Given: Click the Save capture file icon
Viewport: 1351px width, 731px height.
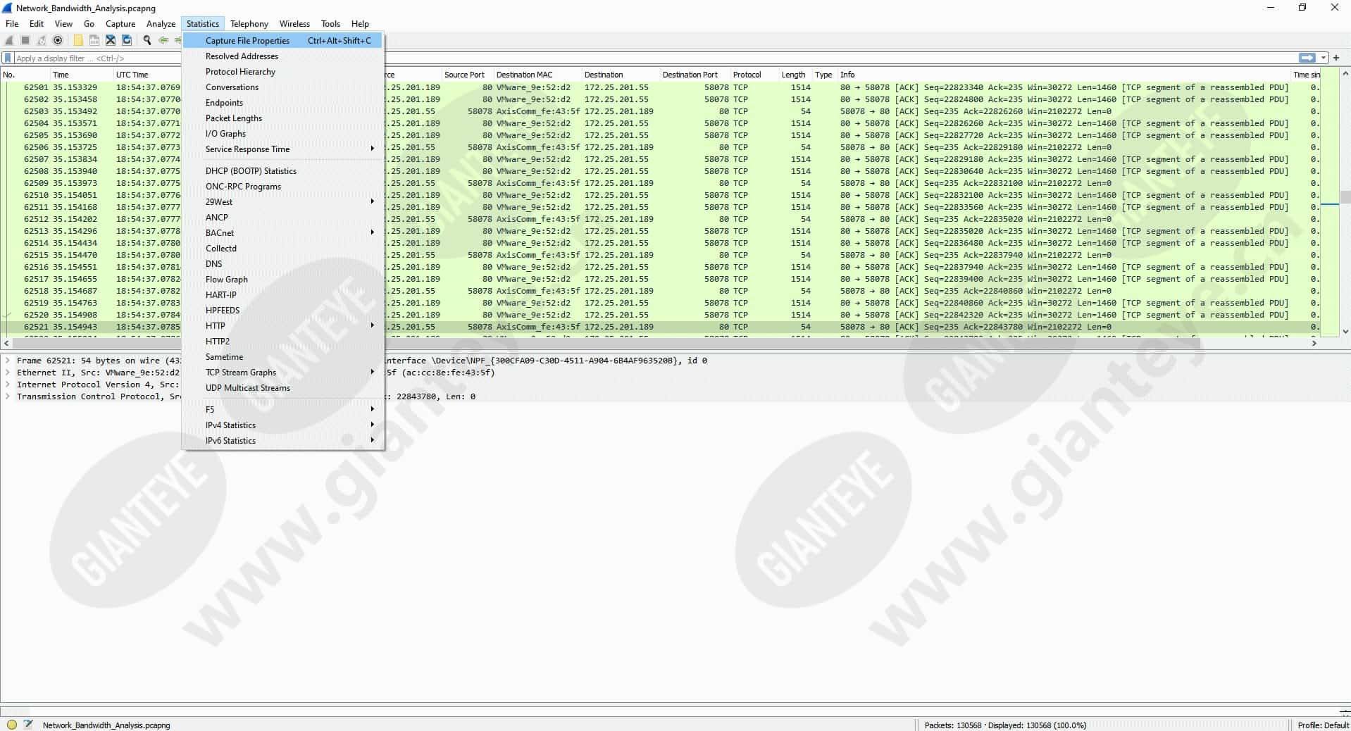Looking at the screenshot, I should tap(94, 40).
